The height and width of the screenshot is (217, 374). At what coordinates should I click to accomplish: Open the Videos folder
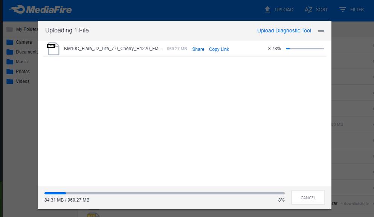tap(23, 81)
